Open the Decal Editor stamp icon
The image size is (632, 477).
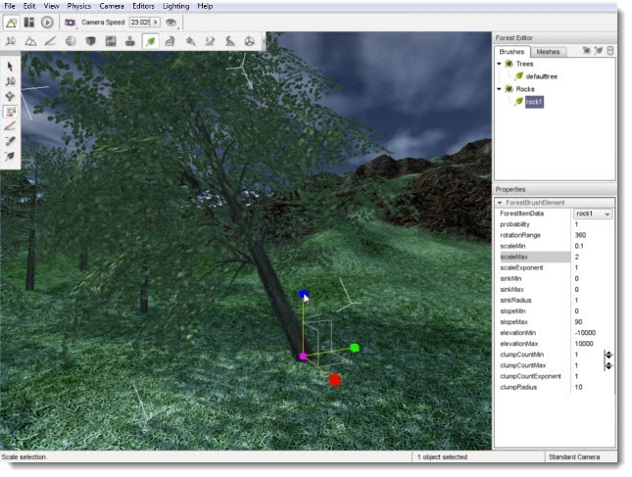point(130,41)
